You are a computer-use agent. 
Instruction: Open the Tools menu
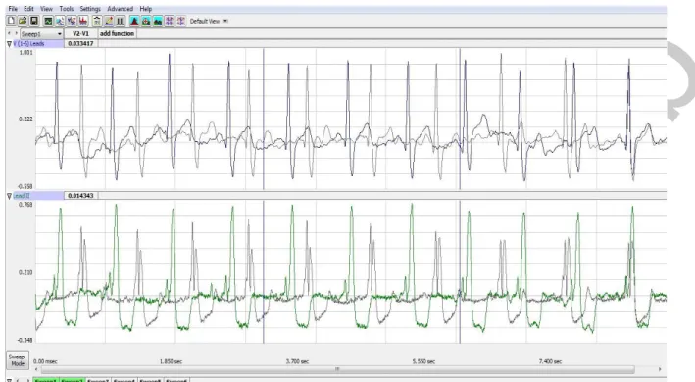66,9
